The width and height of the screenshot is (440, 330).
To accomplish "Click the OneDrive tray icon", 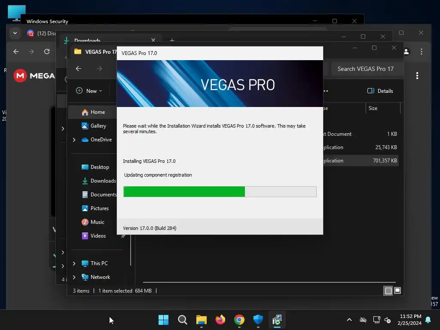I will [363, 320].
